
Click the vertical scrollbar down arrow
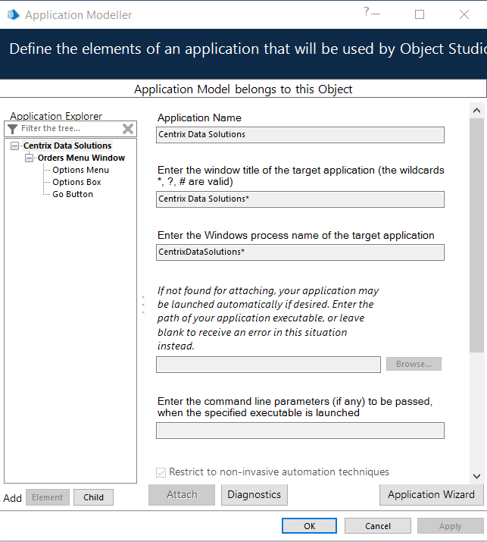(476, 475)
